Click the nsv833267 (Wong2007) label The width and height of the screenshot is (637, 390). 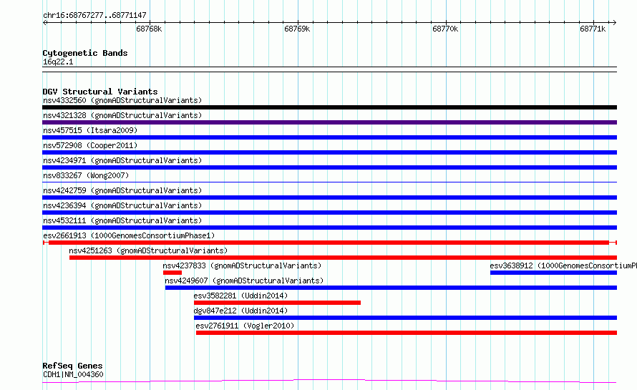[x=86, y=175]
